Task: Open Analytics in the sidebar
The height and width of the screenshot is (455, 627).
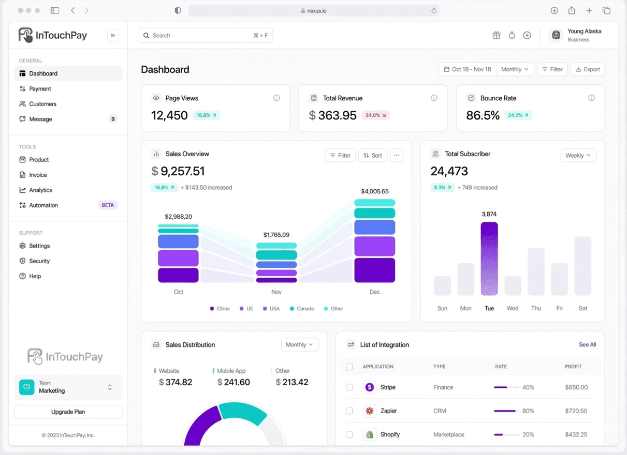Action: click(68, 190)
